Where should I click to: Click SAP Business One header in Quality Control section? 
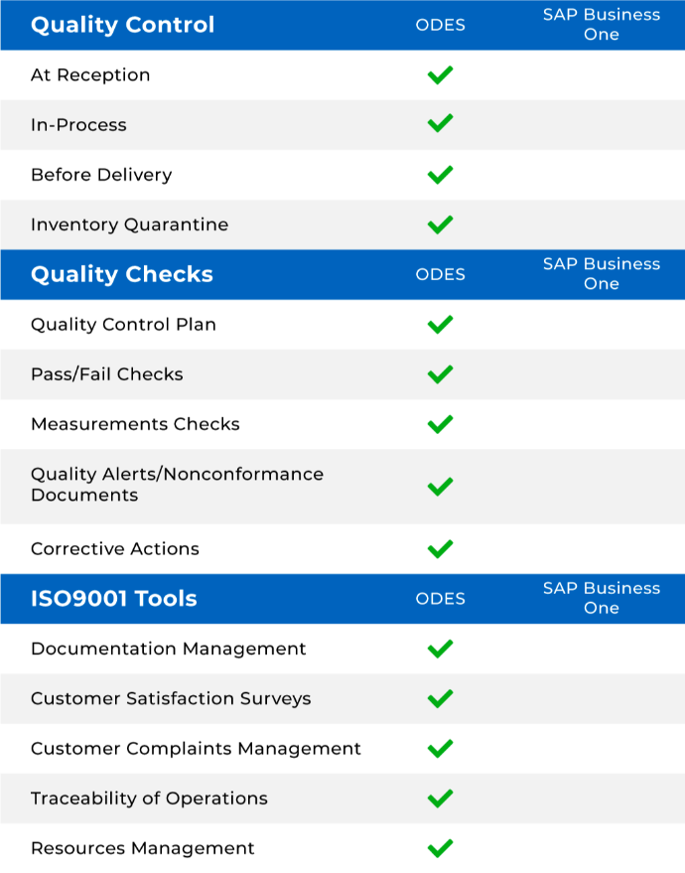[x=602, y=25]
